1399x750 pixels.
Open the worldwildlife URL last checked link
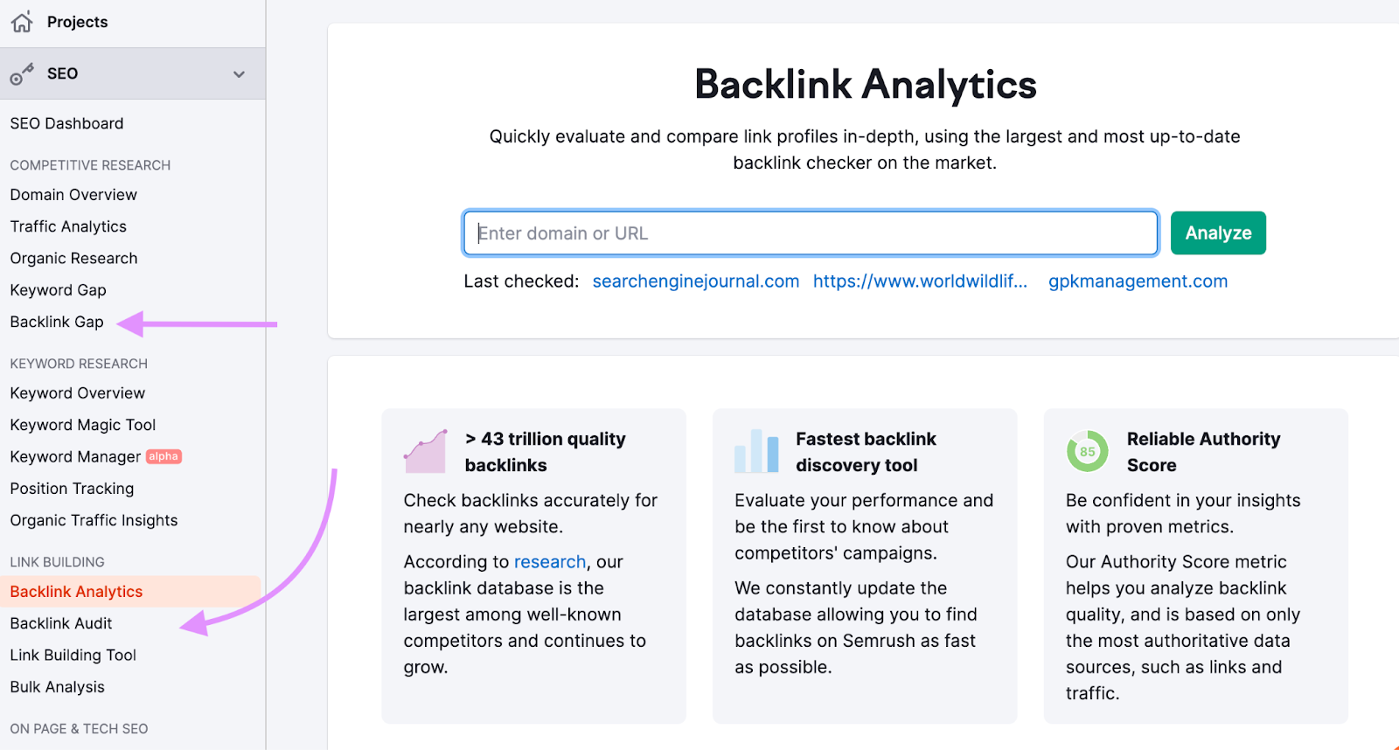[920, 281]
